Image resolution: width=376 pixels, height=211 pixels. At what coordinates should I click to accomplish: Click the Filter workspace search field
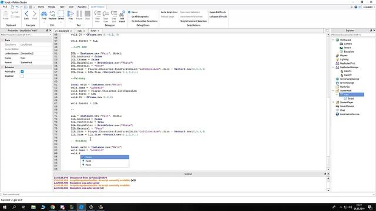[353, 35]
